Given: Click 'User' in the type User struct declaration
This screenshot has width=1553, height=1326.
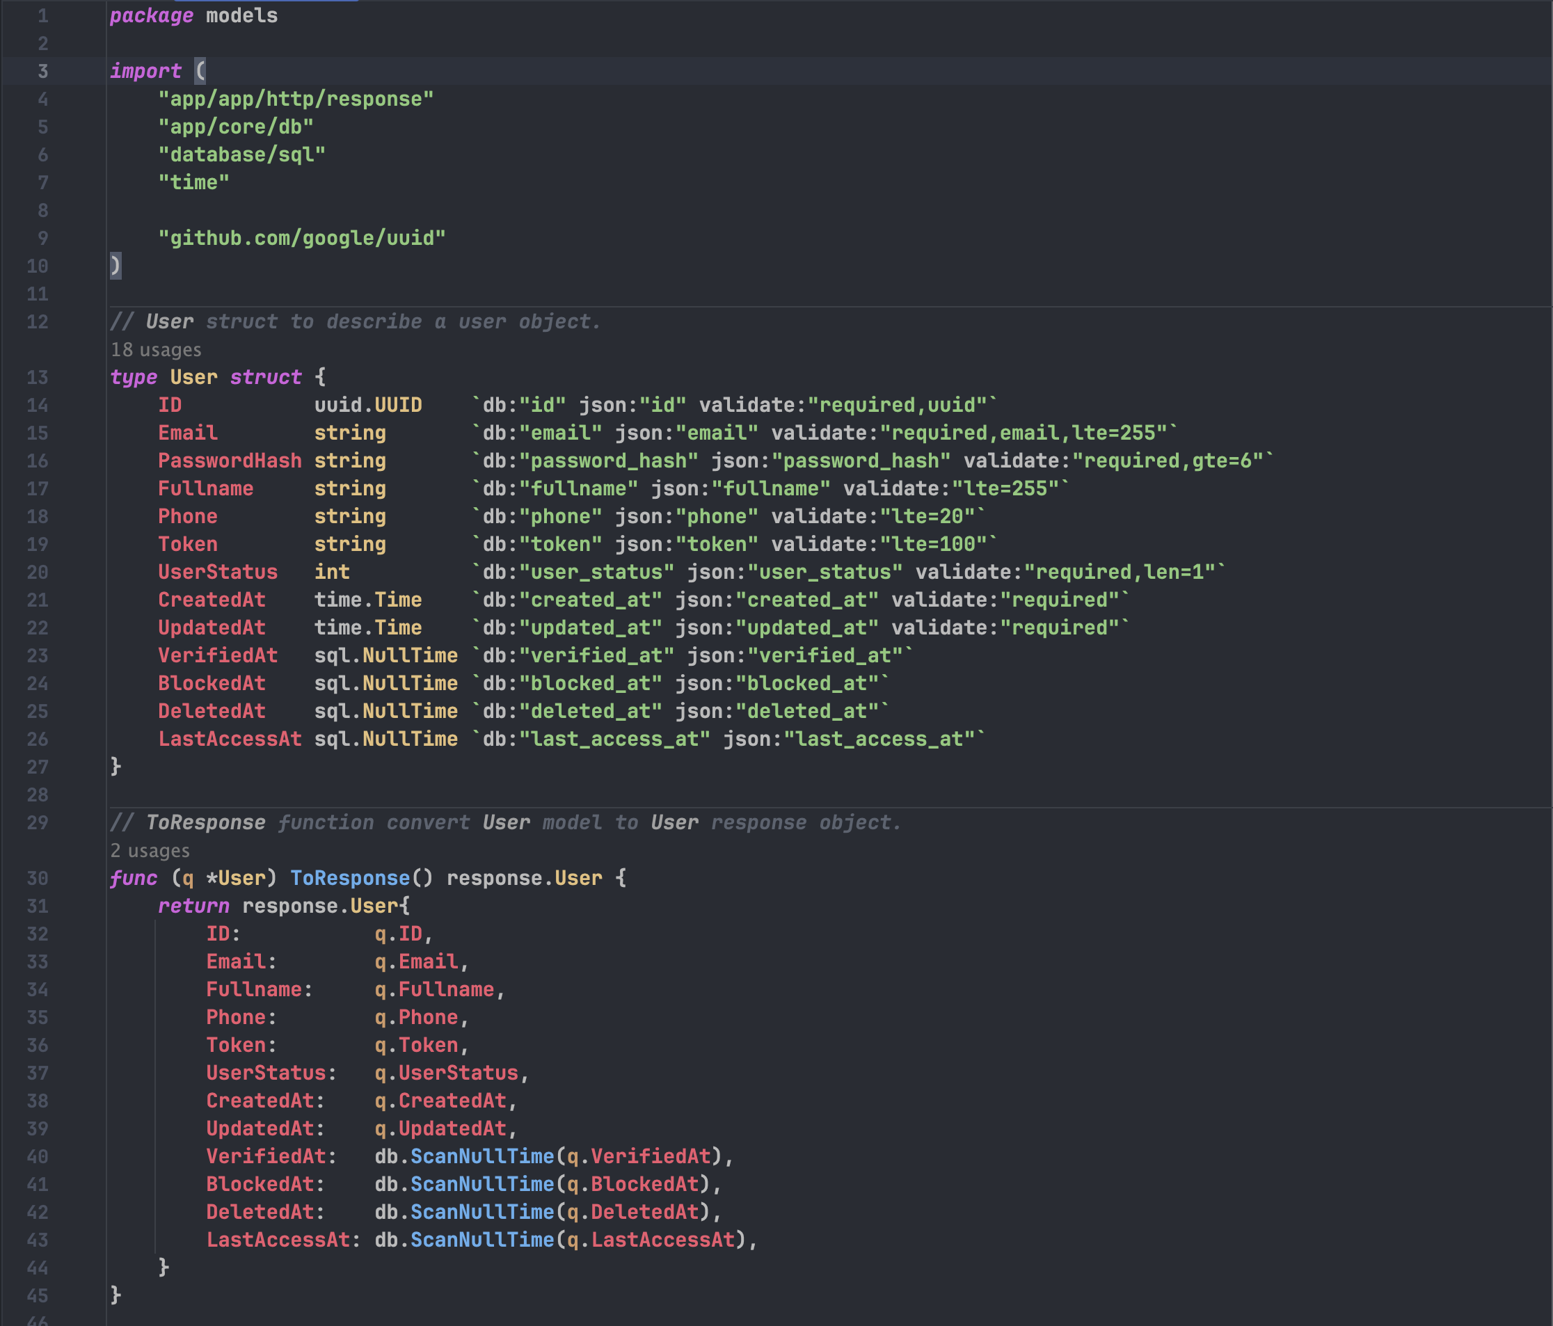Looking at the screenshot, I should tap(194, 377).
